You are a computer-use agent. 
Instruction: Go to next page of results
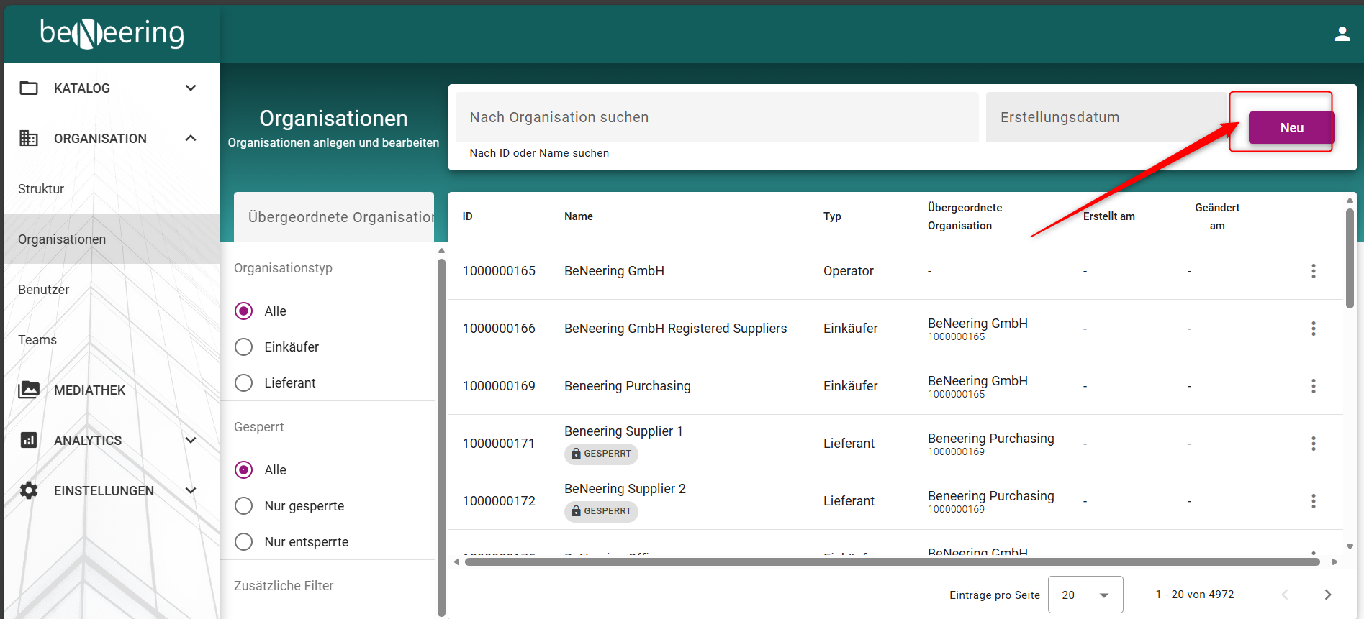[1327, 595]
